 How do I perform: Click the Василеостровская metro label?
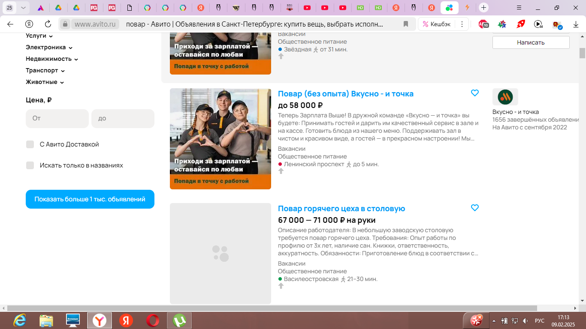[311, 279]
